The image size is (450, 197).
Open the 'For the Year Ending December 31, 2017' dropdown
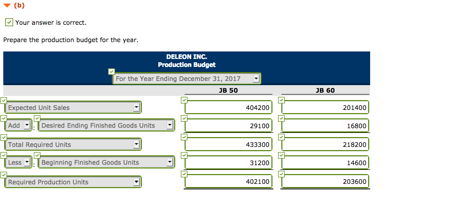pyautogui.click(x=186, y=79)
